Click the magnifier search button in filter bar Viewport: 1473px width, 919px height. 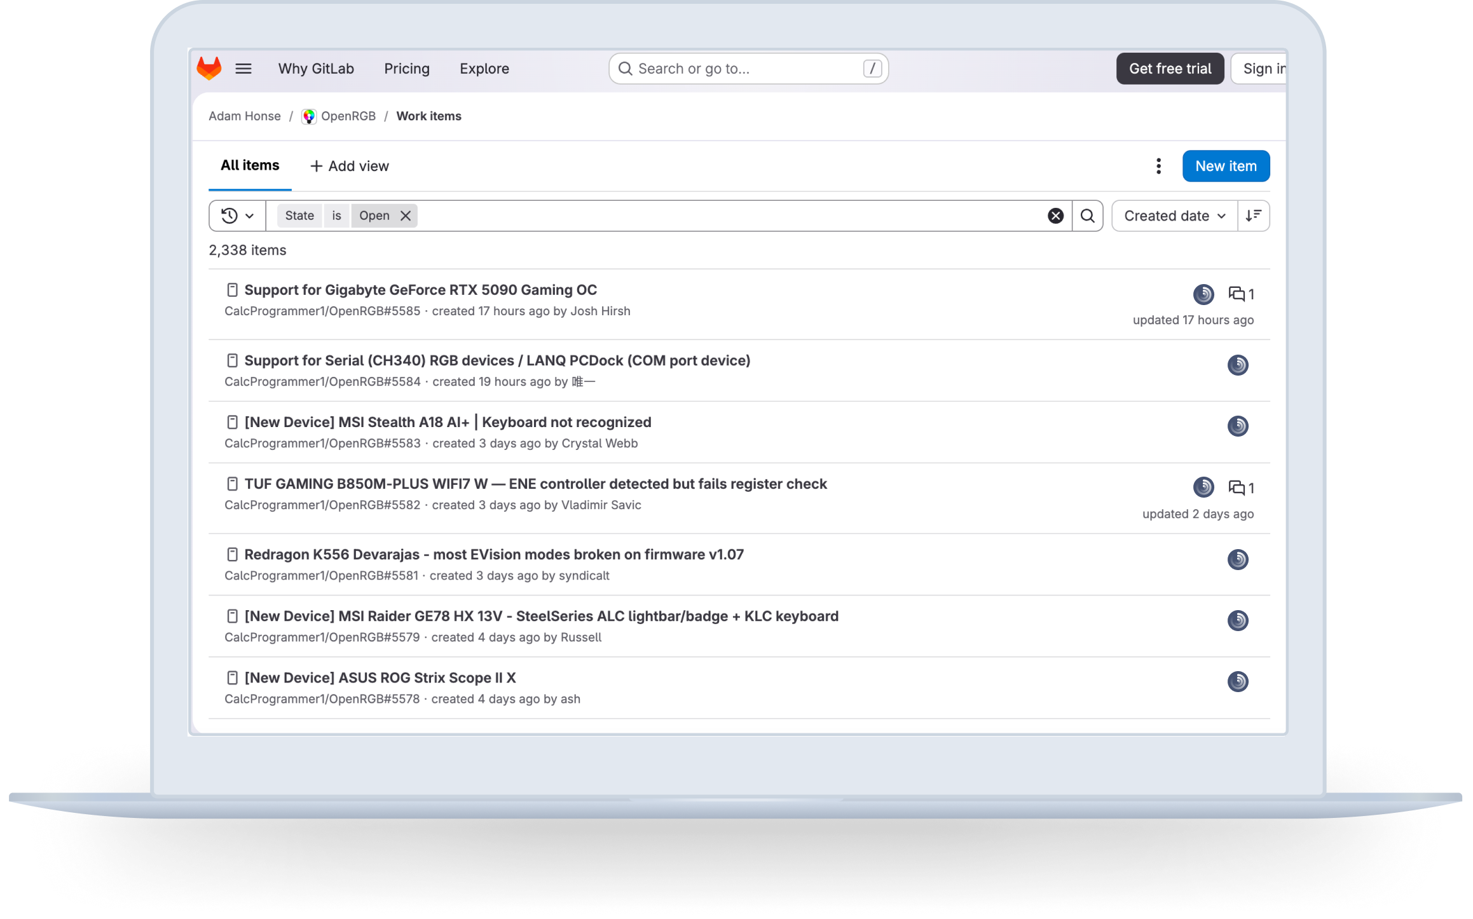pos(1087,216)
